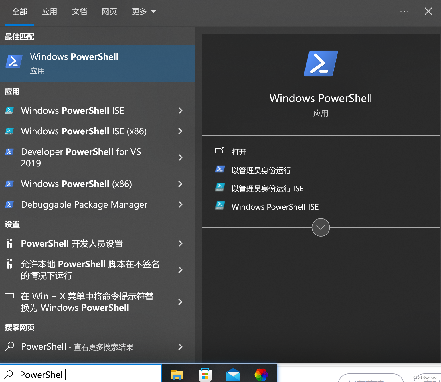441x382 pixels.
Task: Open the colorful flower app on taskbar
Action: click(261, 375)
